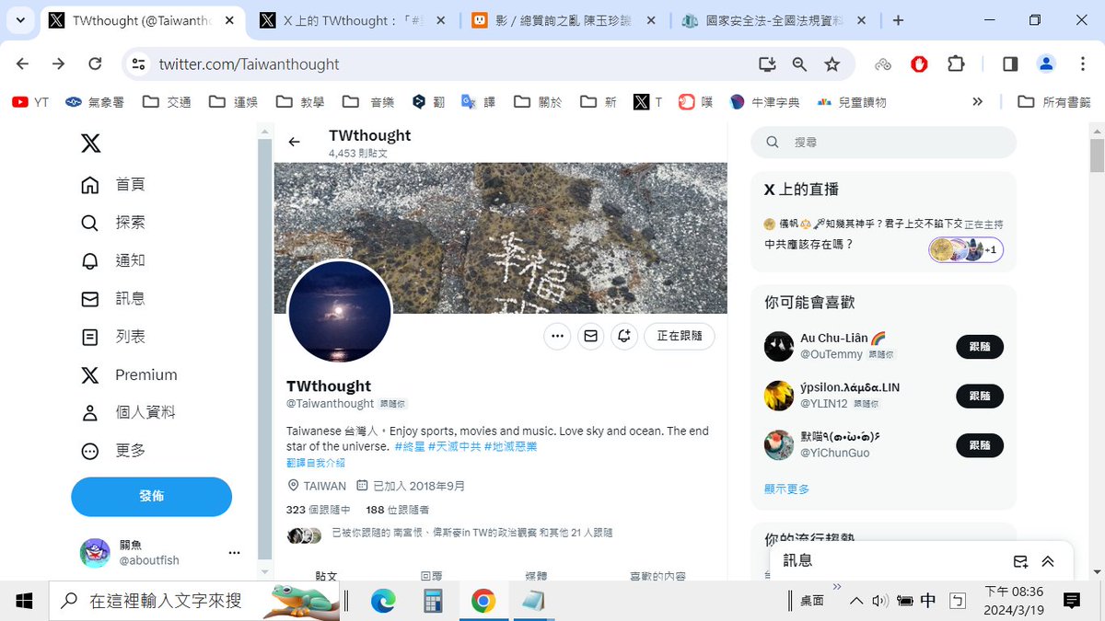Select the 貼文 posts tab
Screen dimensions: 1105x621
pos(327,575)
